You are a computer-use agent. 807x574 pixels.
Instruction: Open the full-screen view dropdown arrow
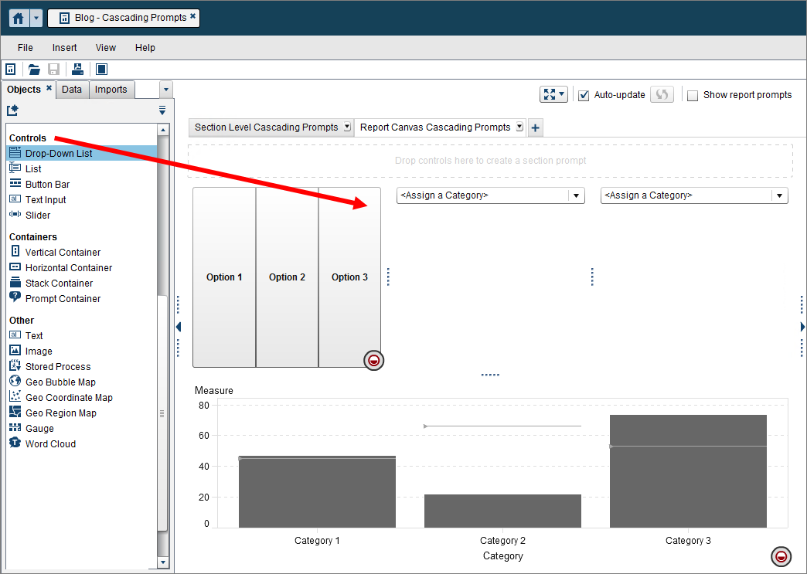coord(563,94)
